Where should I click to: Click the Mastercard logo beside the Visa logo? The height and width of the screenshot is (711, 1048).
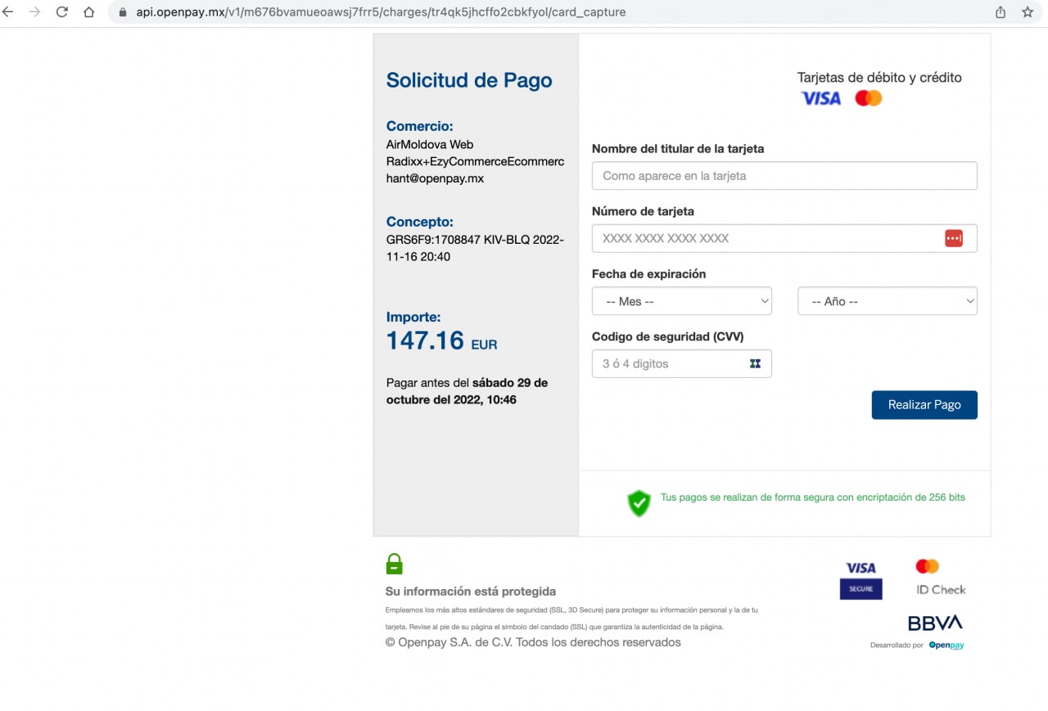869,98
